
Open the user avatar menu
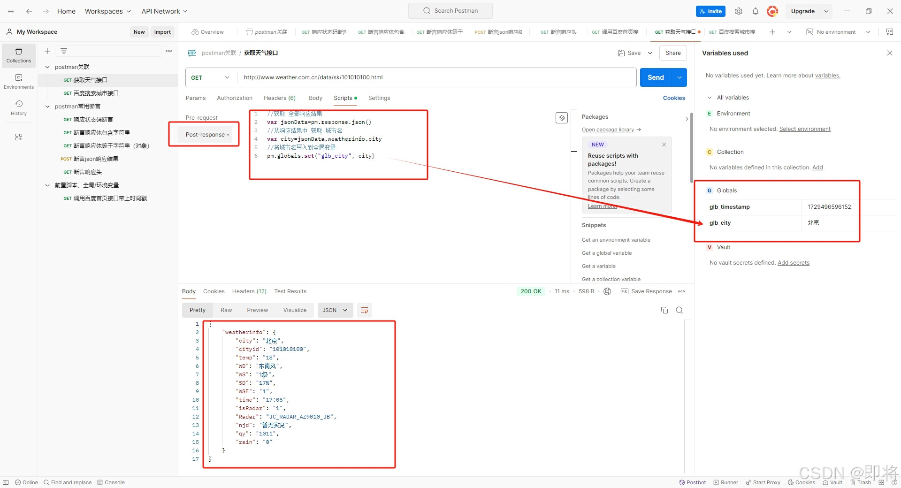(x=772, y=11)
